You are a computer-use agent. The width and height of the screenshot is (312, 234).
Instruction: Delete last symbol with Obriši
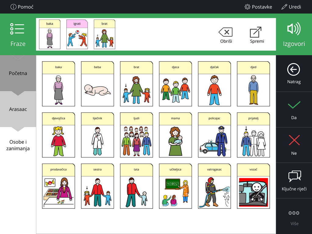click(226, 35)
